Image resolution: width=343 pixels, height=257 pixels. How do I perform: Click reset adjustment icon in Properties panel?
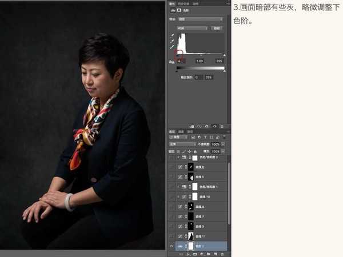pos(207,126)
